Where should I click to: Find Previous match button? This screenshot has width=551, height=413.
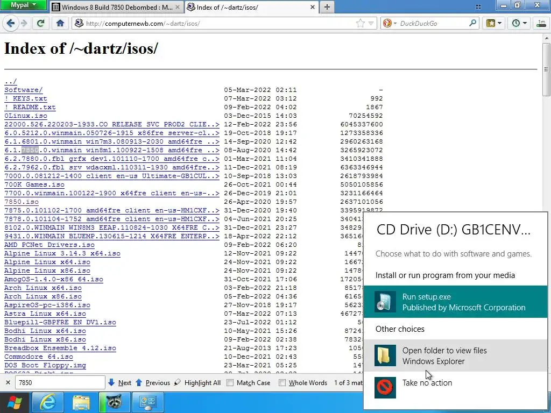coord(152,382)
